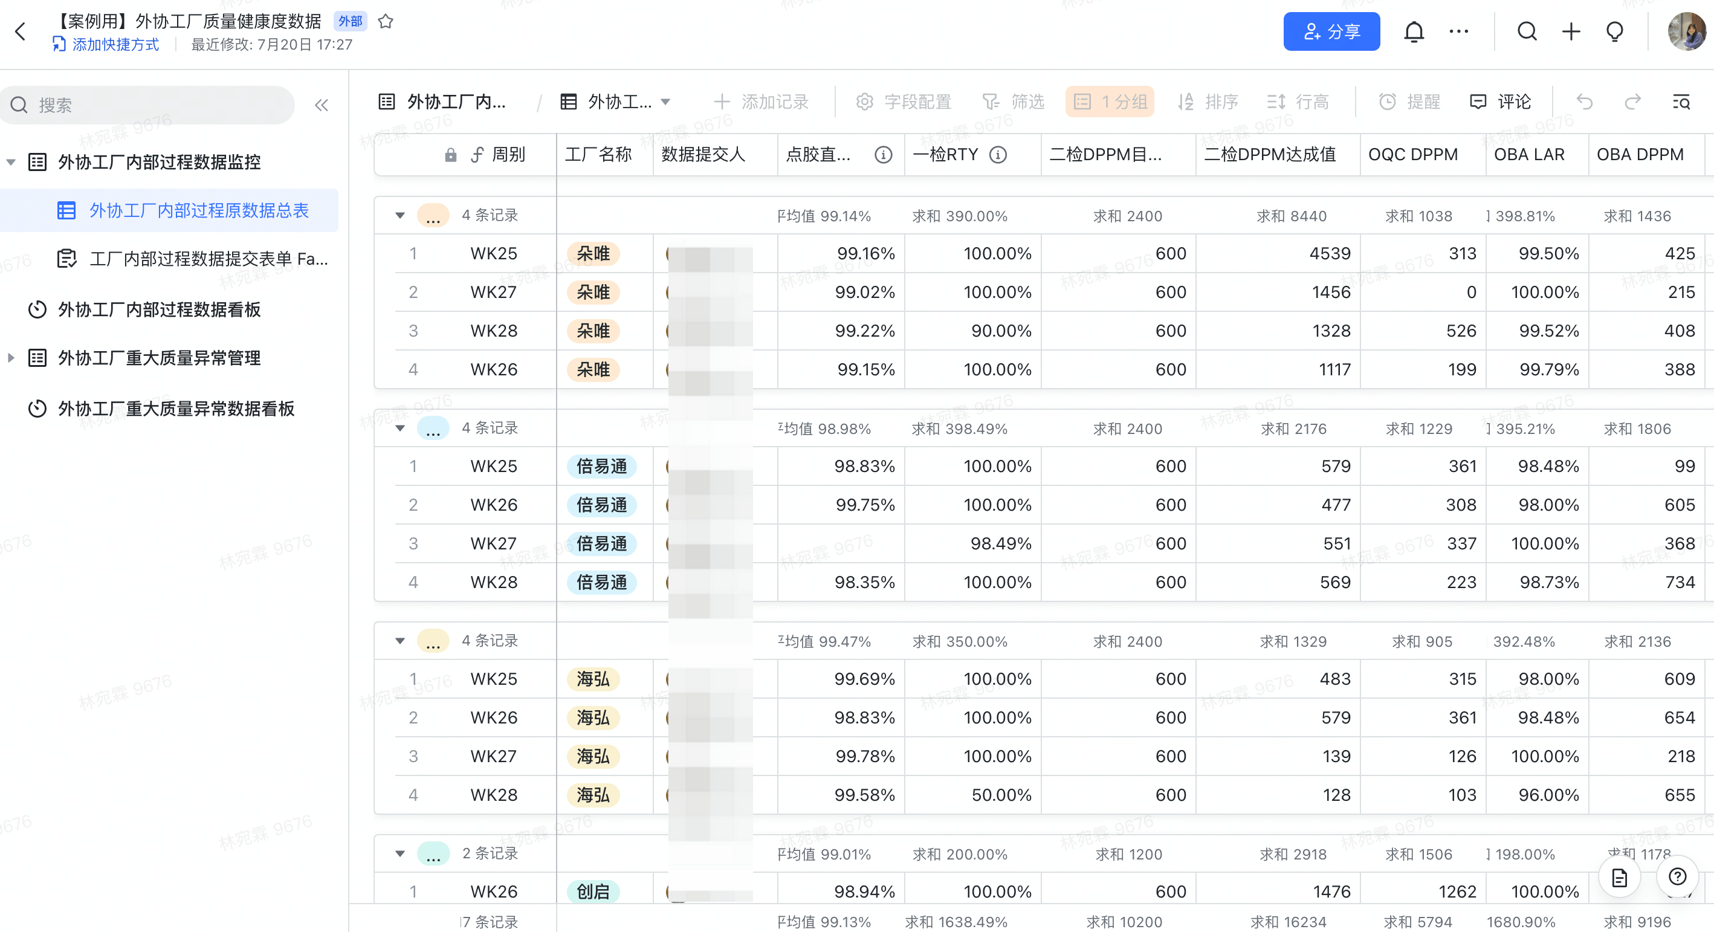Click the OBA LAR column header

click(1537, 154)
